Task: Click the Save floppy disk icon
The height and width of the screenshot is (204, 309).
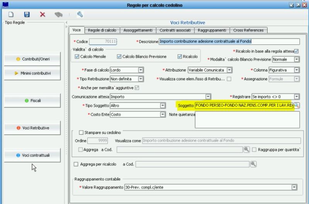Action: coord(27,14)
